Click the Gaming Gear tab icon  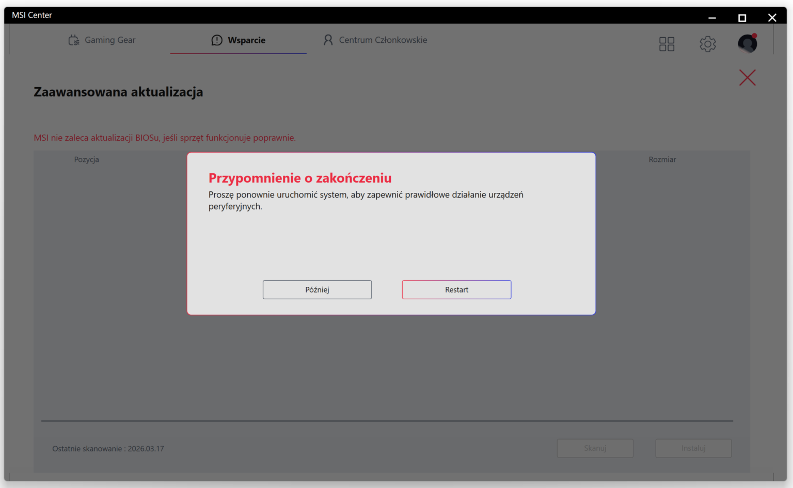[x=74, y=40]
